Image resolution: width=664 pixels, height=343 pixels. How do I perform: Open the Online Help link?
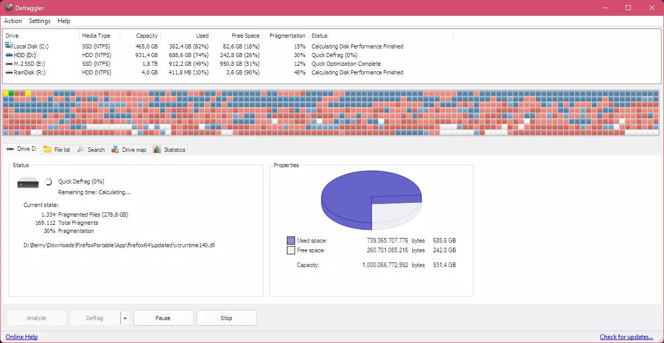(x=21, y=337)
